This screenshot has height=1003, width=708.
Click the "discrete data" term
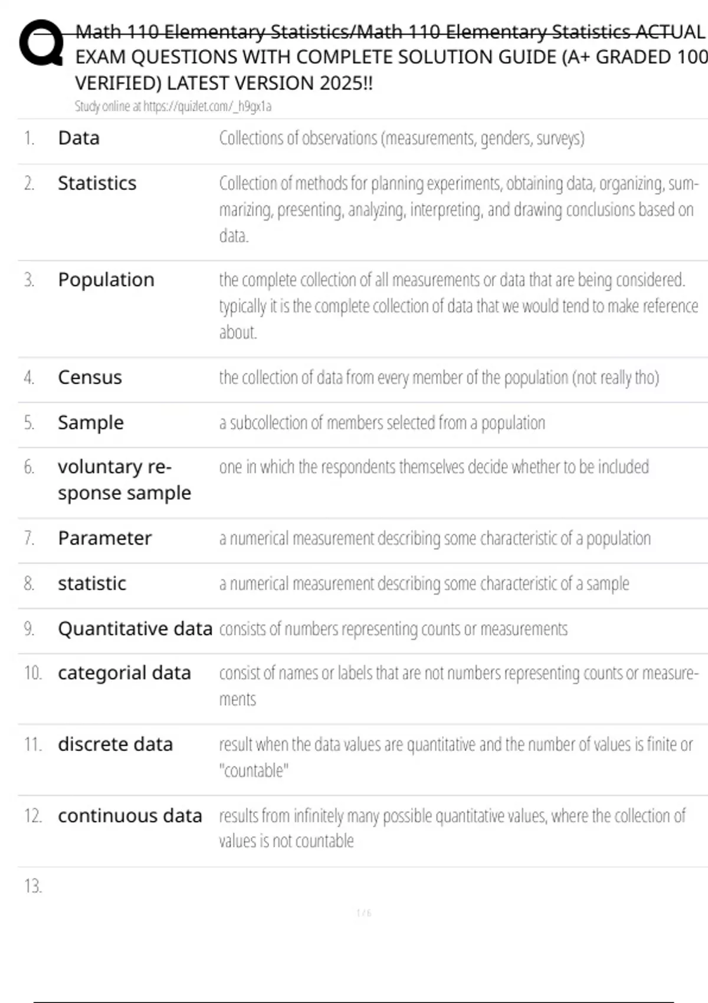click(x=115, y=745)
